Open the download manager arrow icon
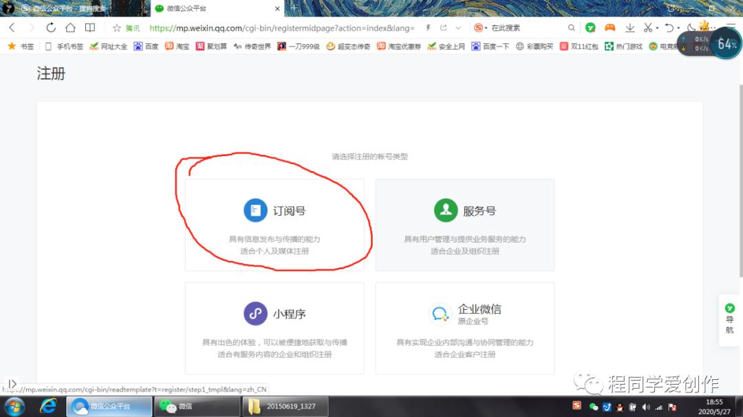Image resolution: width=743 pixels, height=417 pixels. pyautogui.click(x=632, y=27)
